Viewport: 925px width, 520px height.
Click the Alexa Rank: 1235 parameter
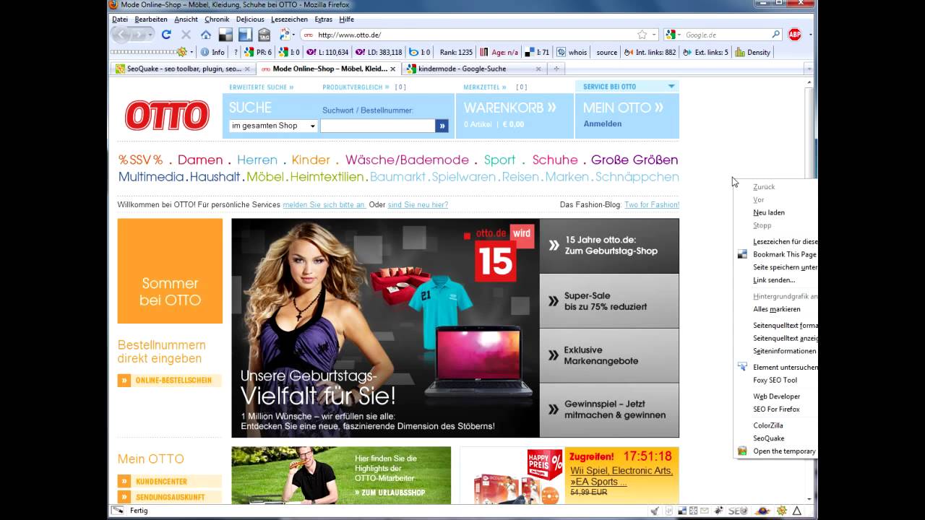click(x=456, y=52)
